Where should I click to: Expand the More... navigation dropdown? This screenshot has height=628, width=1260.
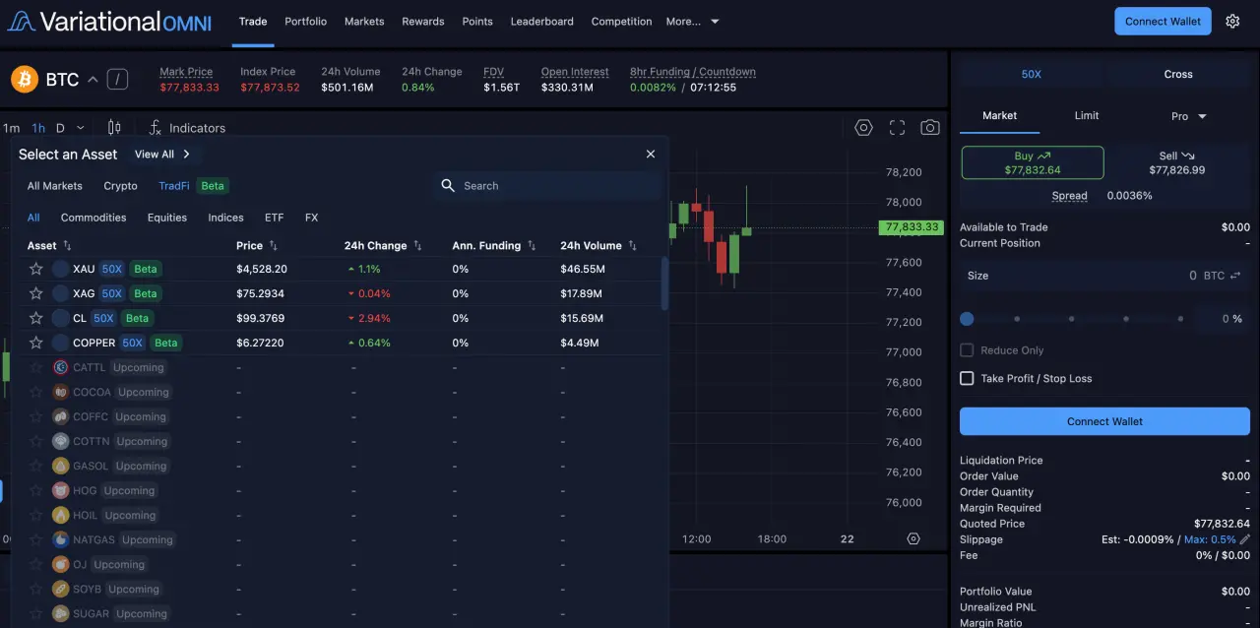click(x=693, y=21)
